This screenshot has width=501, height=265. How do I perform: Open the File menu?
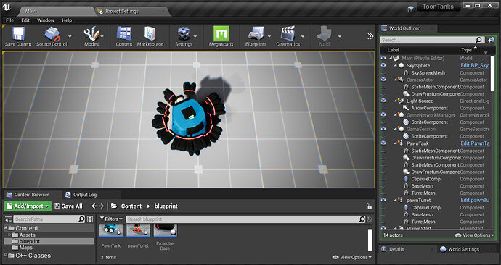coord(10,20)
